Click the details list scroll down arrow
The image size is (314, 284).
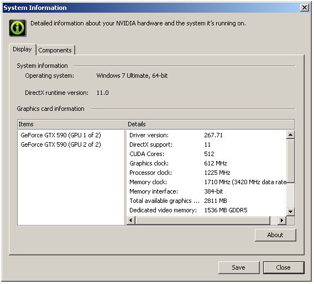coord(290,211)
